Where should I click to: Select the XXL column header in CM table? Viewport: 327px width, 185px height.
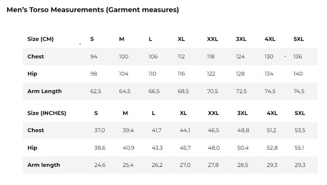point(213,39)
